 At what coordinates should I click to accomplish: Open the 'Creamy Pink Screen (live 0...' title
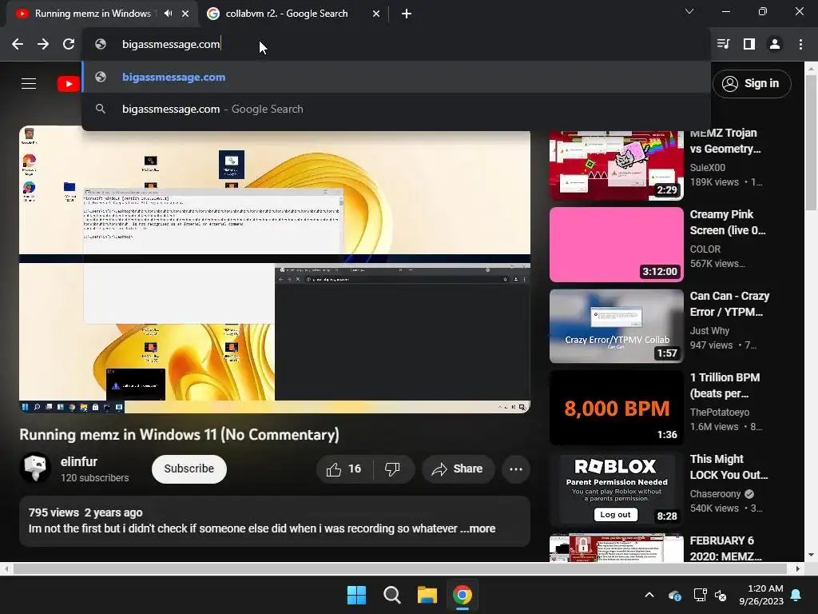tap(727, 222)
